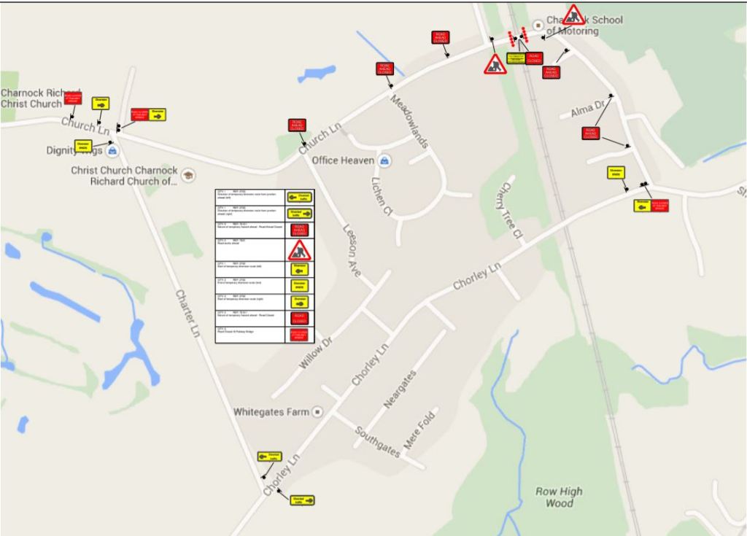Click the first Diverted traffic legend sign
The image size is (747, 536).
pos(299,197)
